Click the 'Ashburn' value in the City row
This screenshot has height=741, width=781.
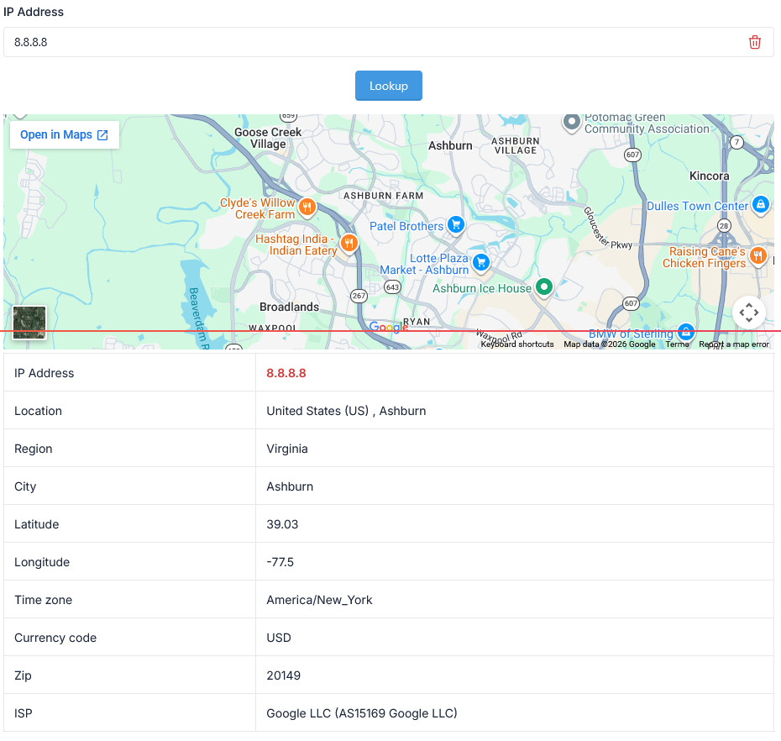pos(290,486)
